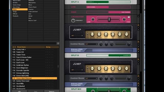The height and width of the screenshot is (92, 164).
Task: Adjust lower Jump amp Master knob
Action: (92, 68)
